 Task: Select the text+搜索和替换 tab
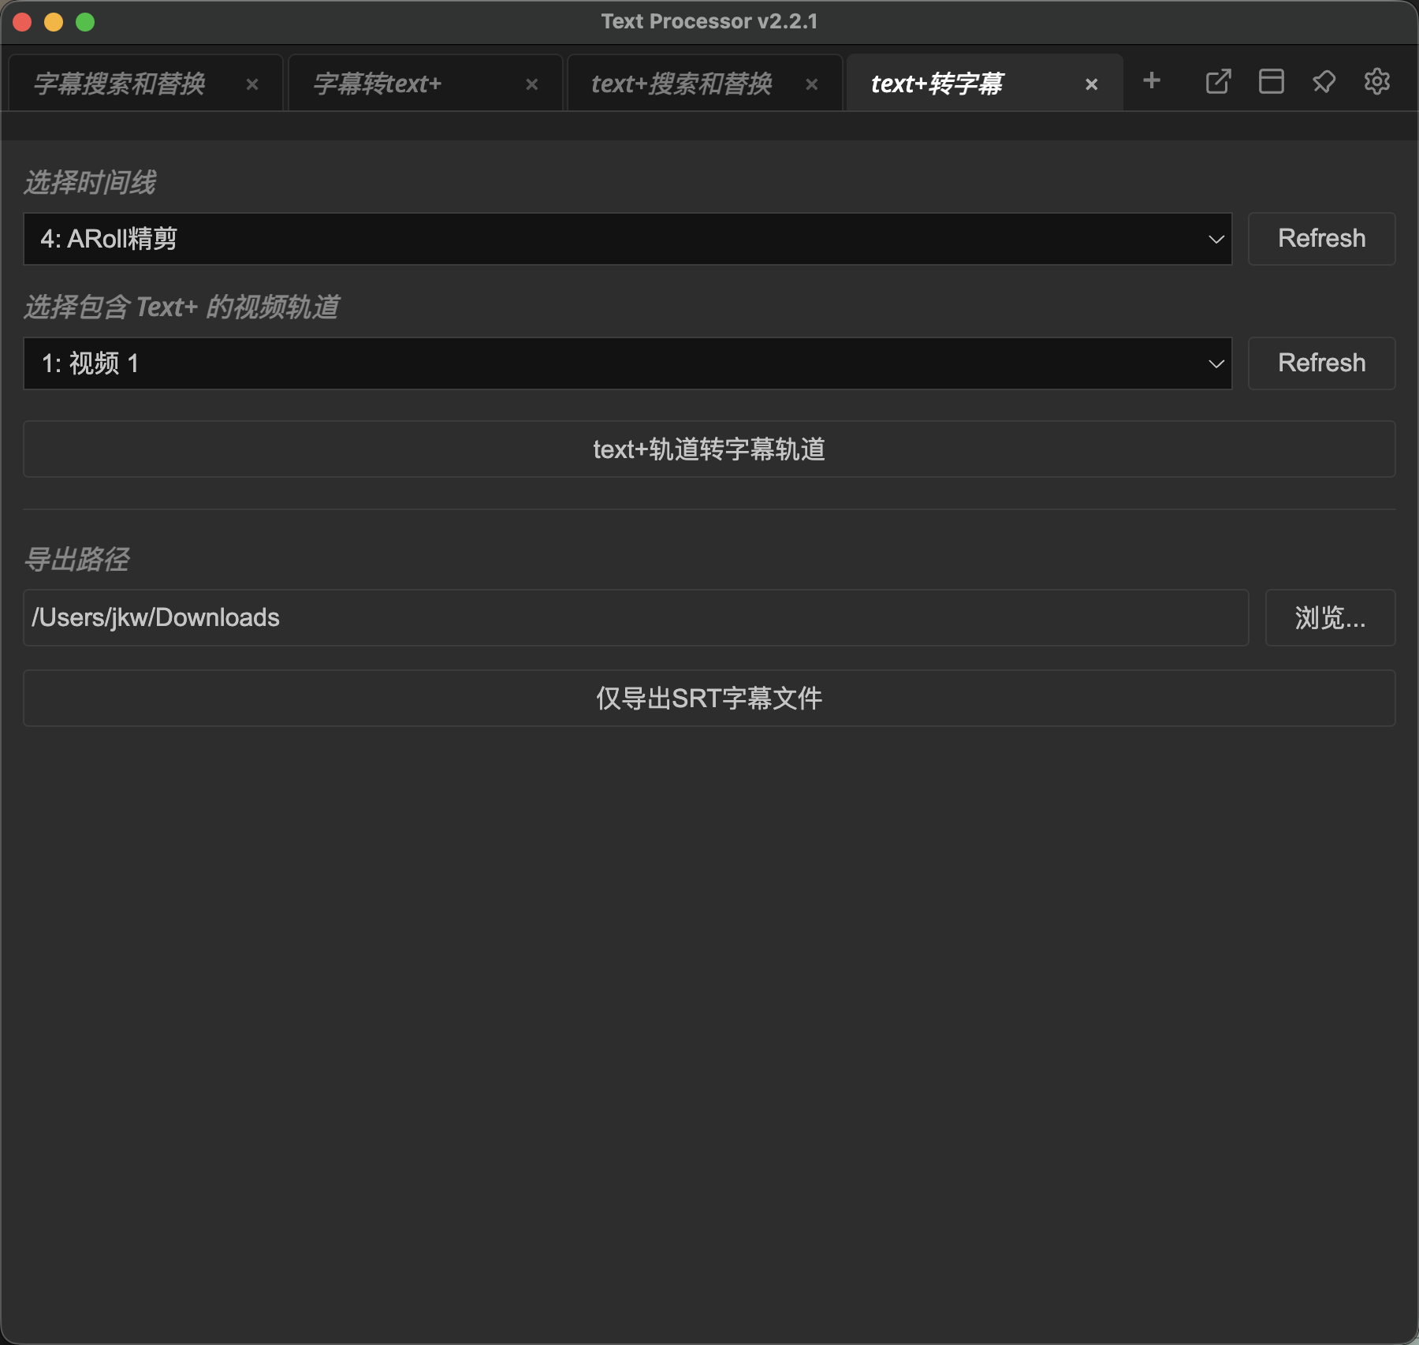[x=682, y=84]
